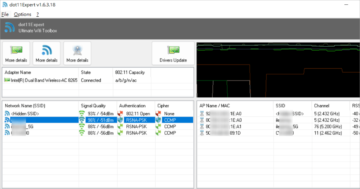Click the shield icon in highlighted CCMP cell
This screenshot has height=189, width=360.
point(158,120)
